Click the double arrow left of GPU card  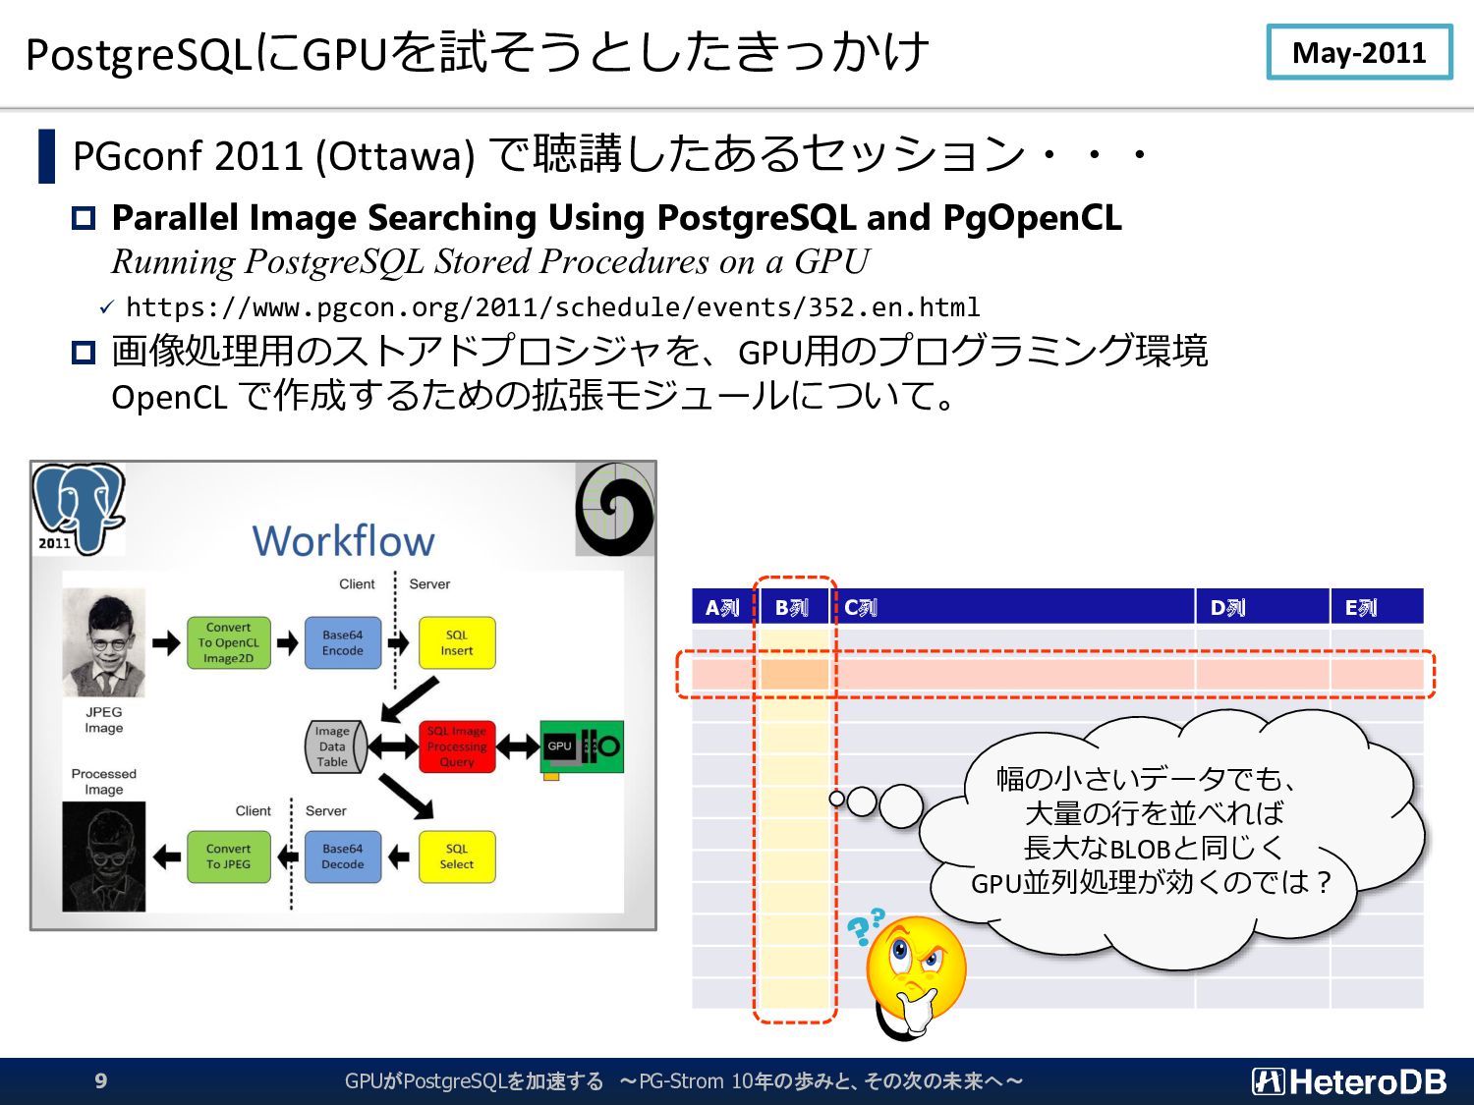tap(518, 747)
